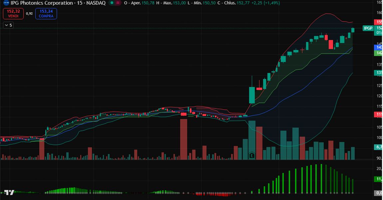Click the blue 143 moving average price label
The width and height of the screenshot is (383, 200).
coord(378,47)
